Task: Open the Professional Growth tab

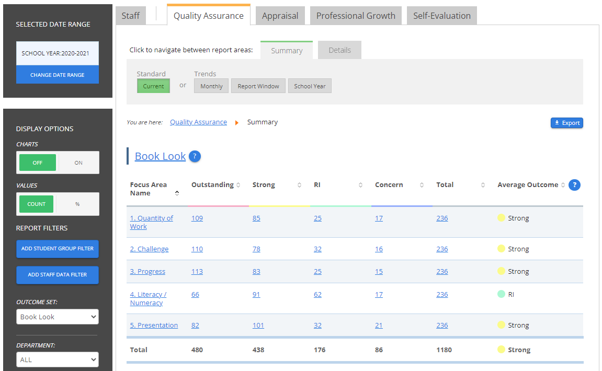Action: [x=356, y=16]
